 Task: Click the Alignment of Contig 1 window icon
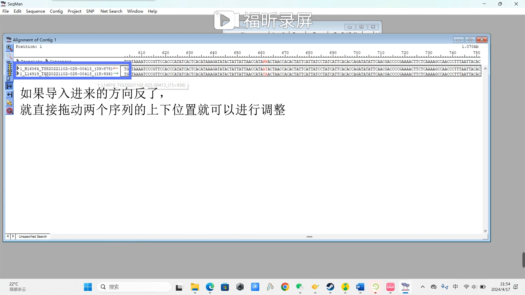click(9, 39)
